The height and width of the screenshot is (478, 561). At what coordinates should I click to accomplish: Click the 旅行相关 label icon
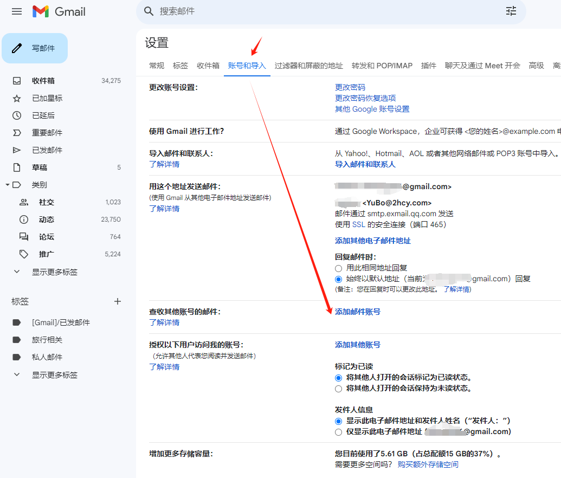click(x=17, y=340)
